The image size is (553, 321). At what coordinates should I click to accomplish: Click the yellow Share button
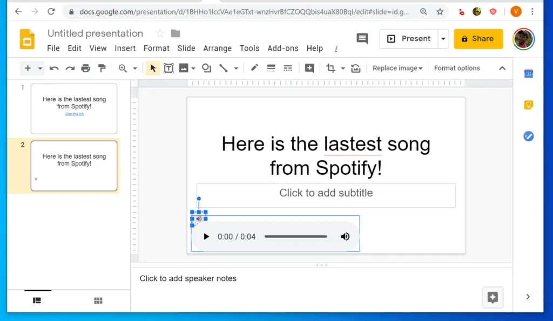(478, 39)
